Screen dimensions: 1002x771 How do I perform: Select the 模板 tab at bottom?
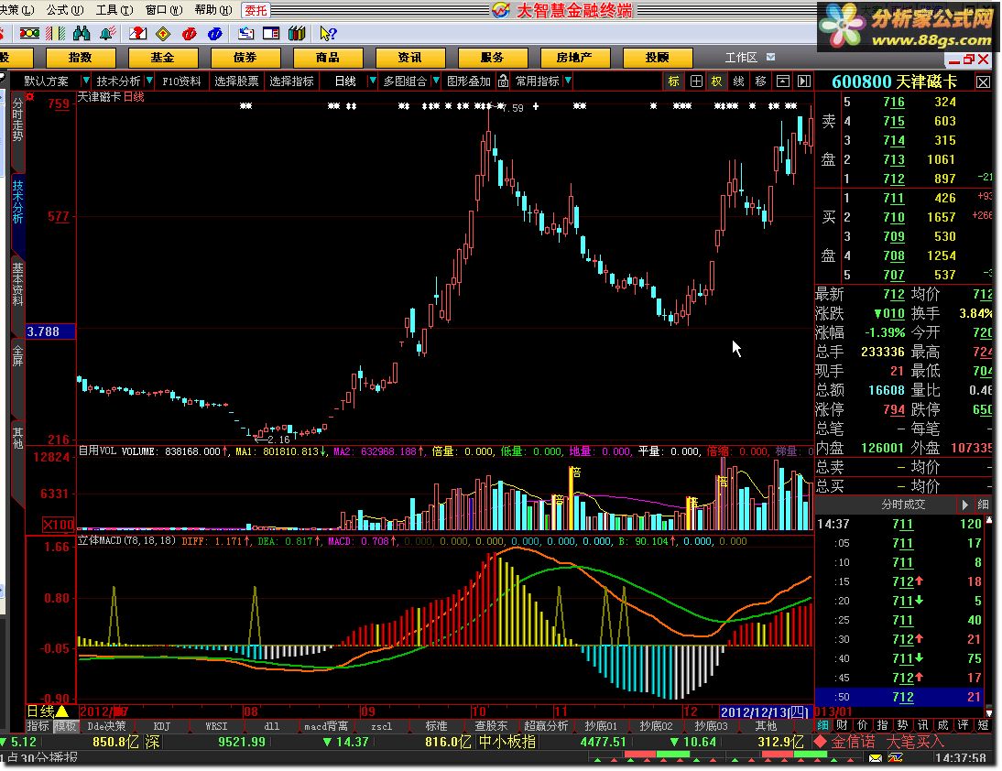pyautogui.click(x=64, y=726)
